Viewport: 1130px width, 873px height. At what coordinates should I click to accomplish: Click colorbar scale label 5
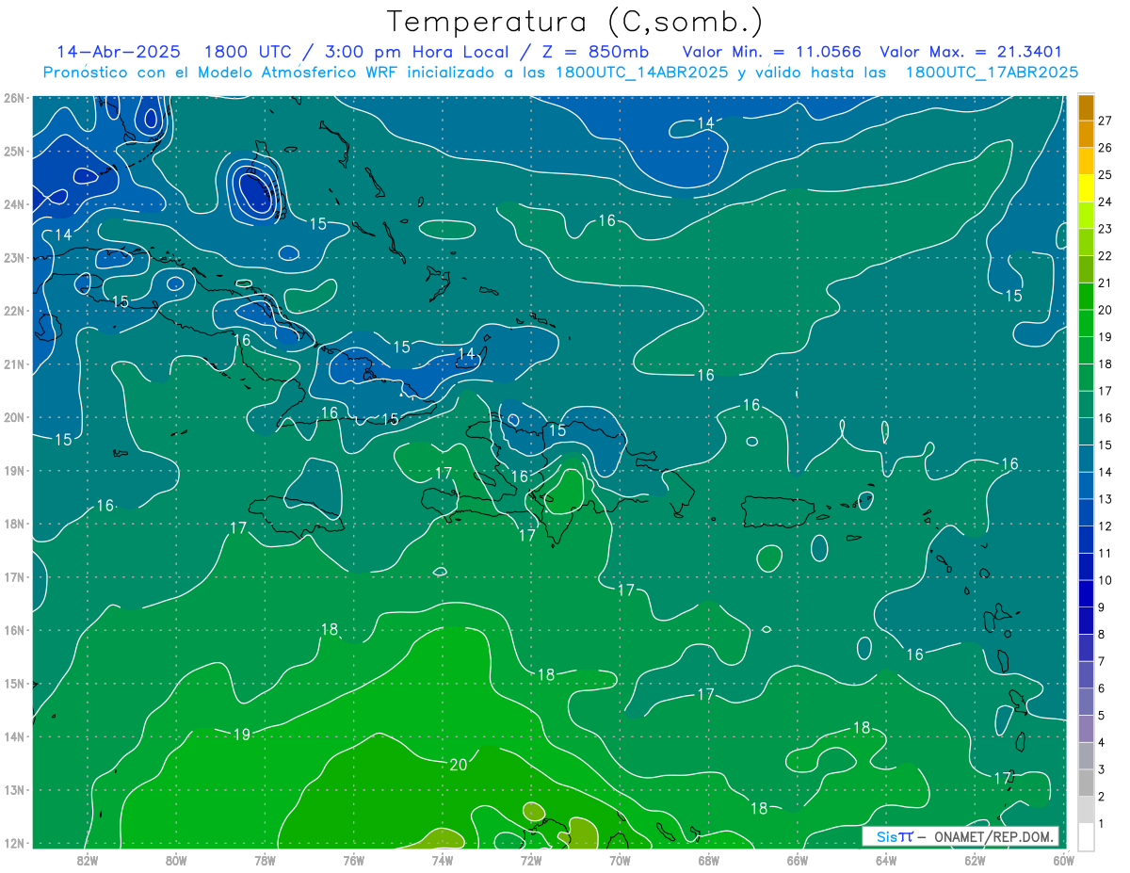click(x=1102, y=716)
